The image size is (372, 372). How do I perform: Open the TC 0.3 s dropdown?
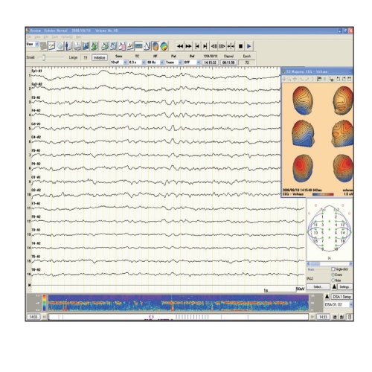point(137,62)
